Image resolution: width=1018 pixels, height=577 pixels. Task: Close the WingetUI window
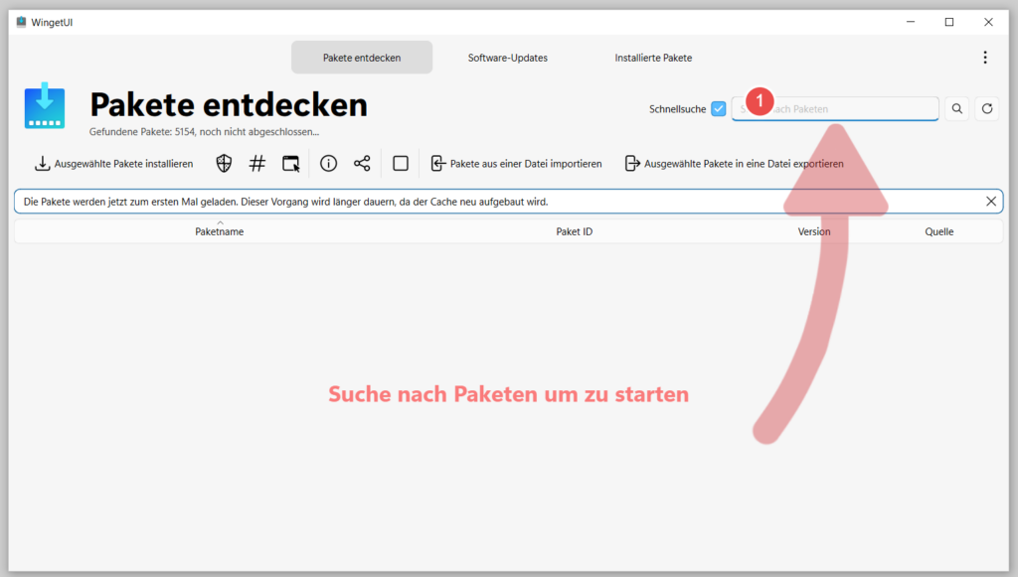[988, 22]
